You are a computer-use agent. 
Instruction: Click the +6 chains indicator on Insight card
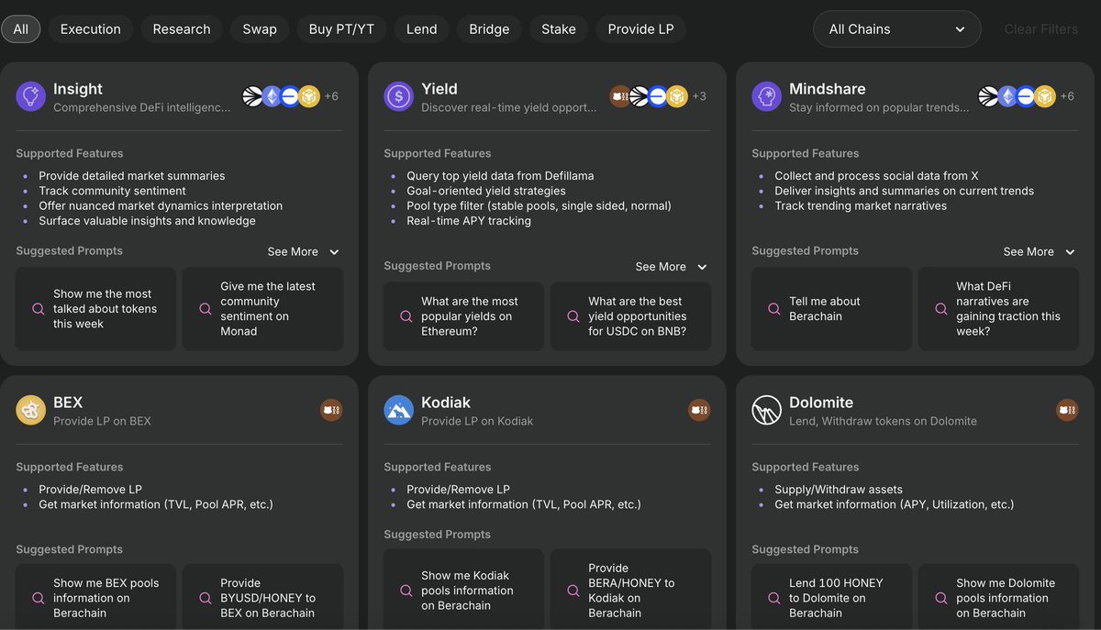pyautogui.click(x=331, y=96)
